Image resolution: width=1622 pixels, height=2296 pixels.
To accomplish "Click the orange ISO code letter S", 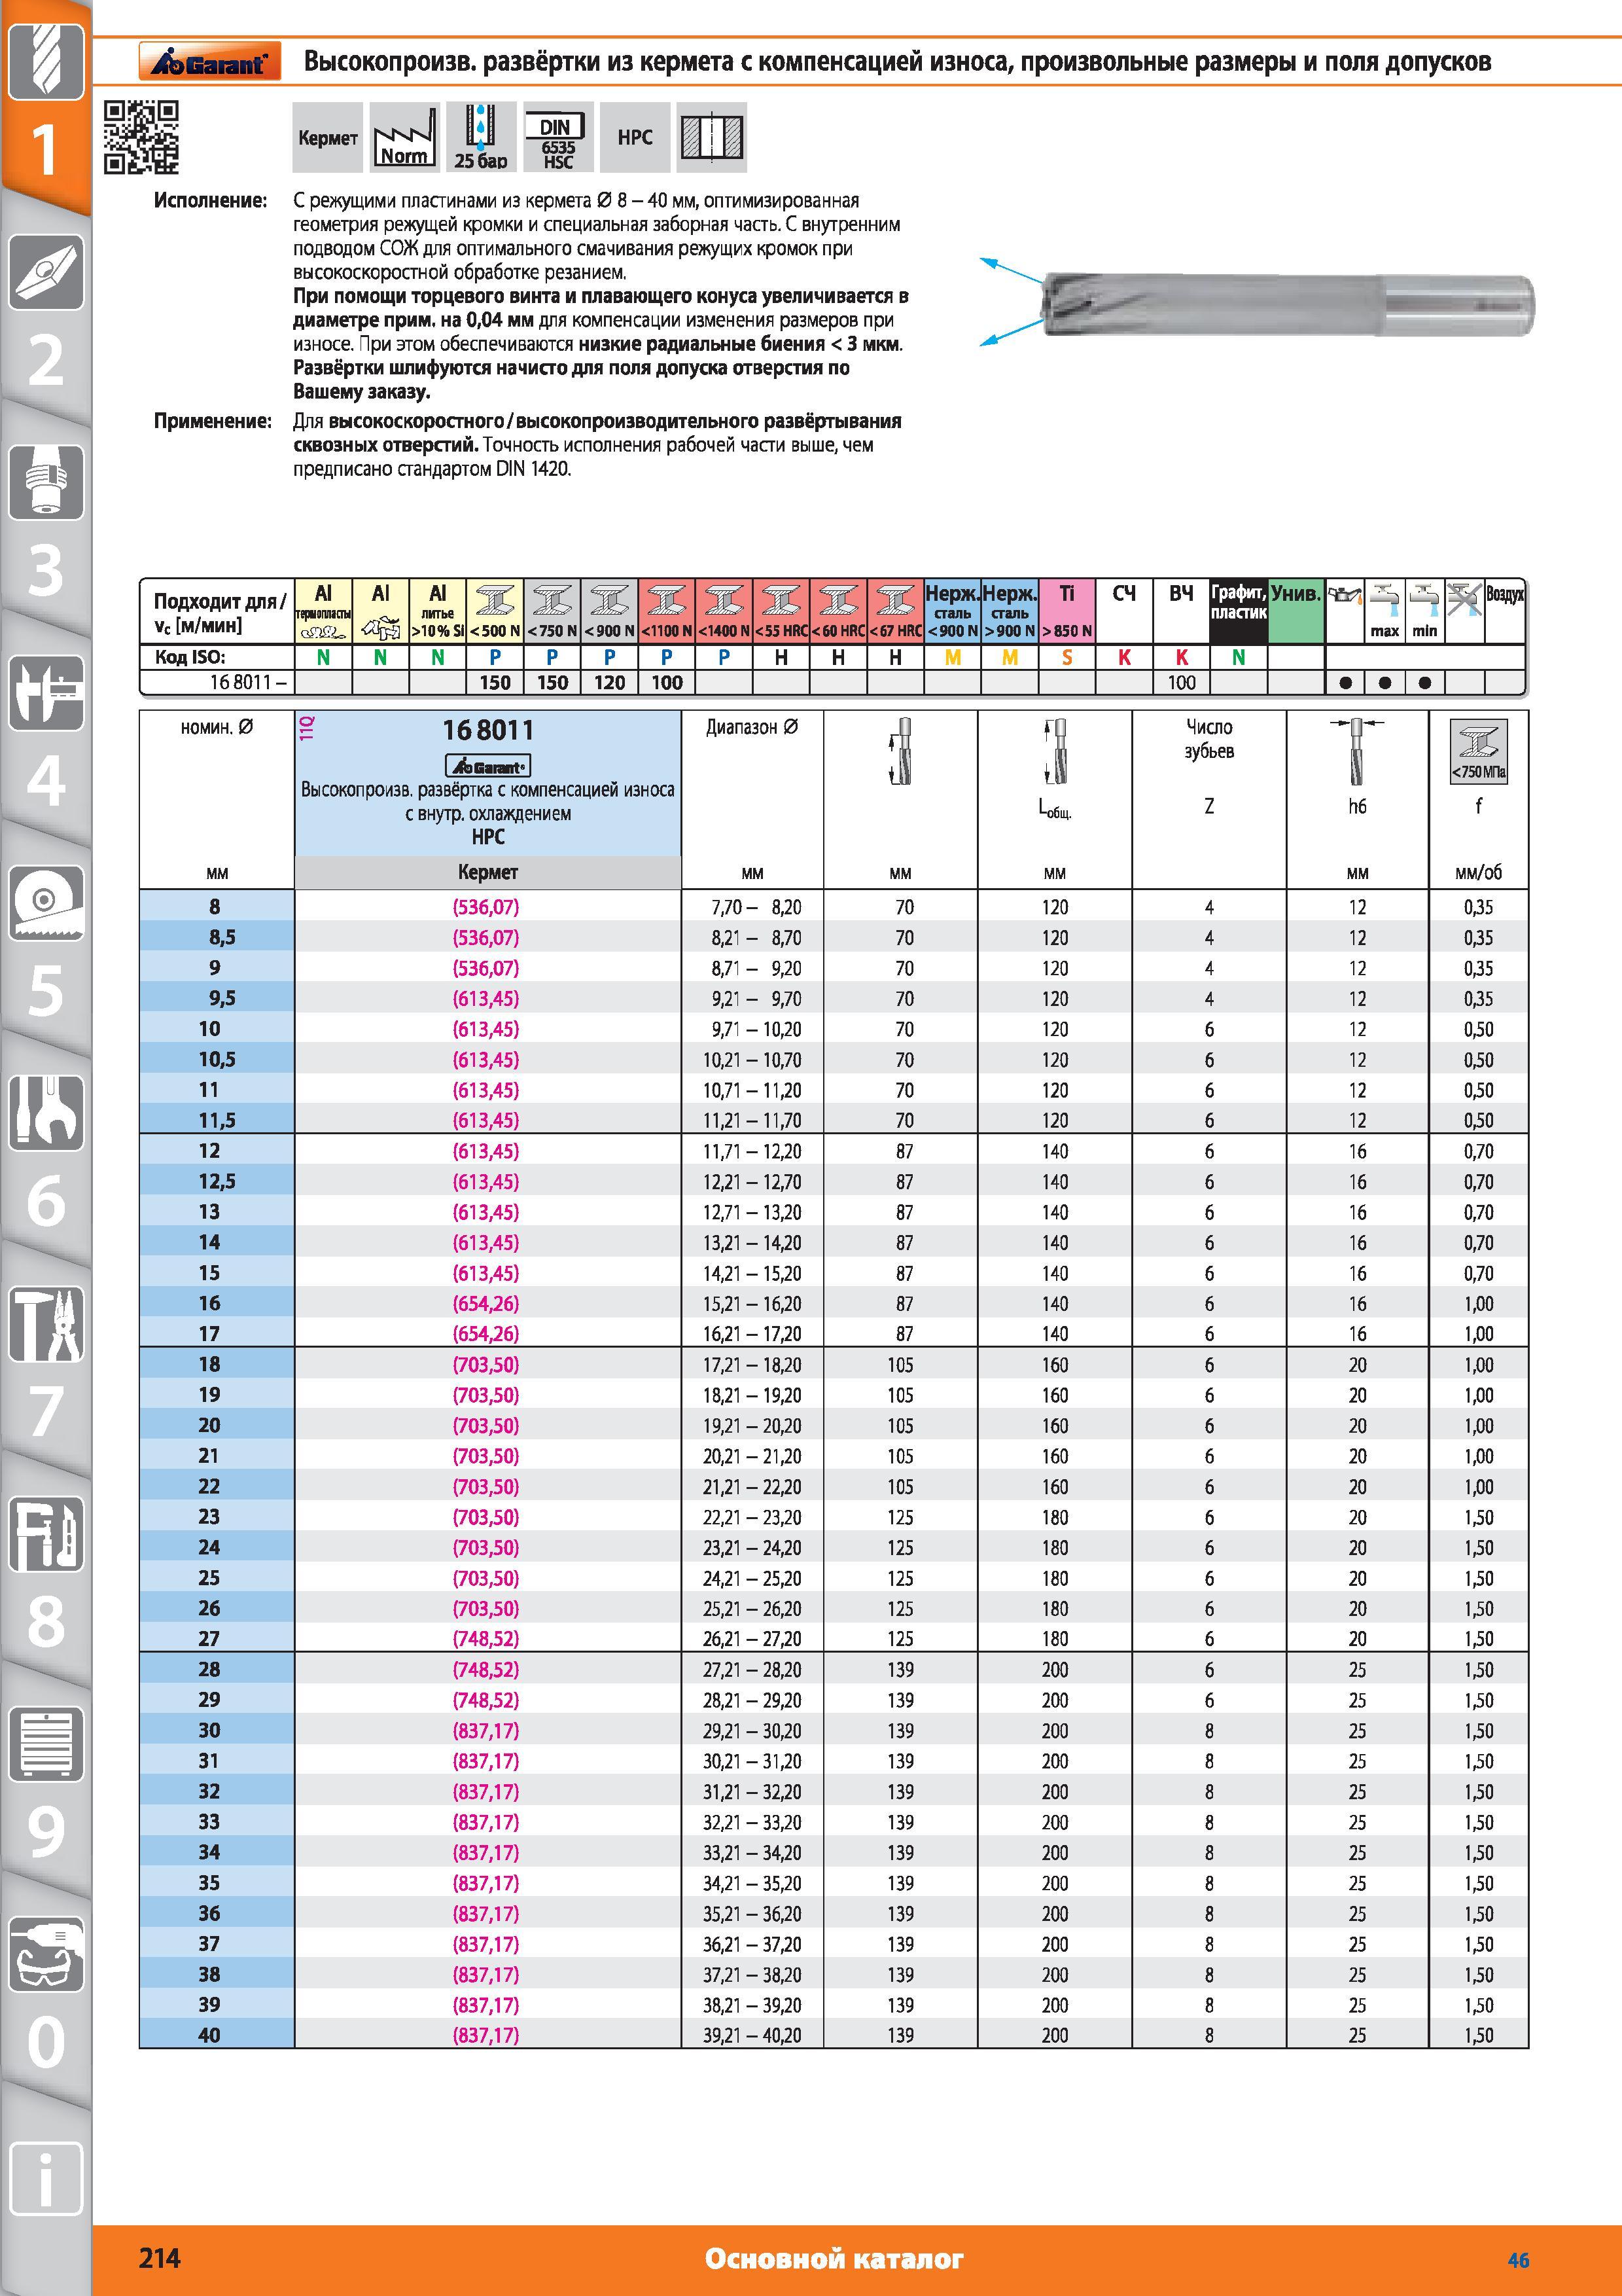I will pyautogui.click(x=1067, y=657).
